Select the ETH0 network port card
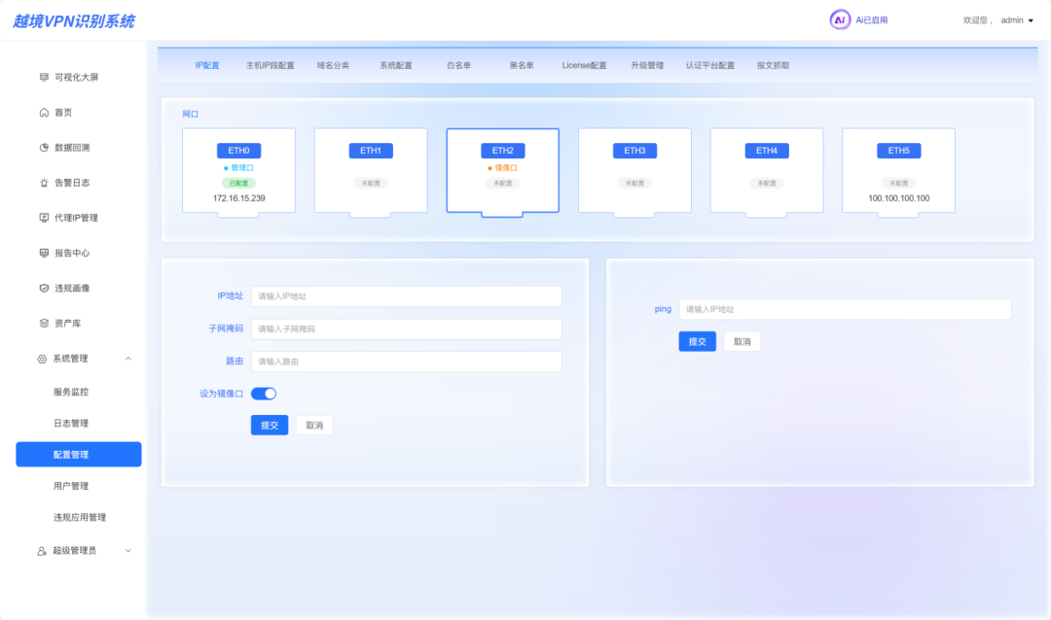Image resolution: width=1051 pixels, height=620 pixels. 238,171
